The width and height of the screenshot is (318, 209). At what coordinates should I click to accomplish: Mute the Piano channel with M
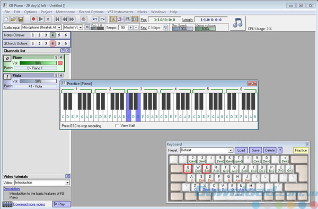(61, 57)
